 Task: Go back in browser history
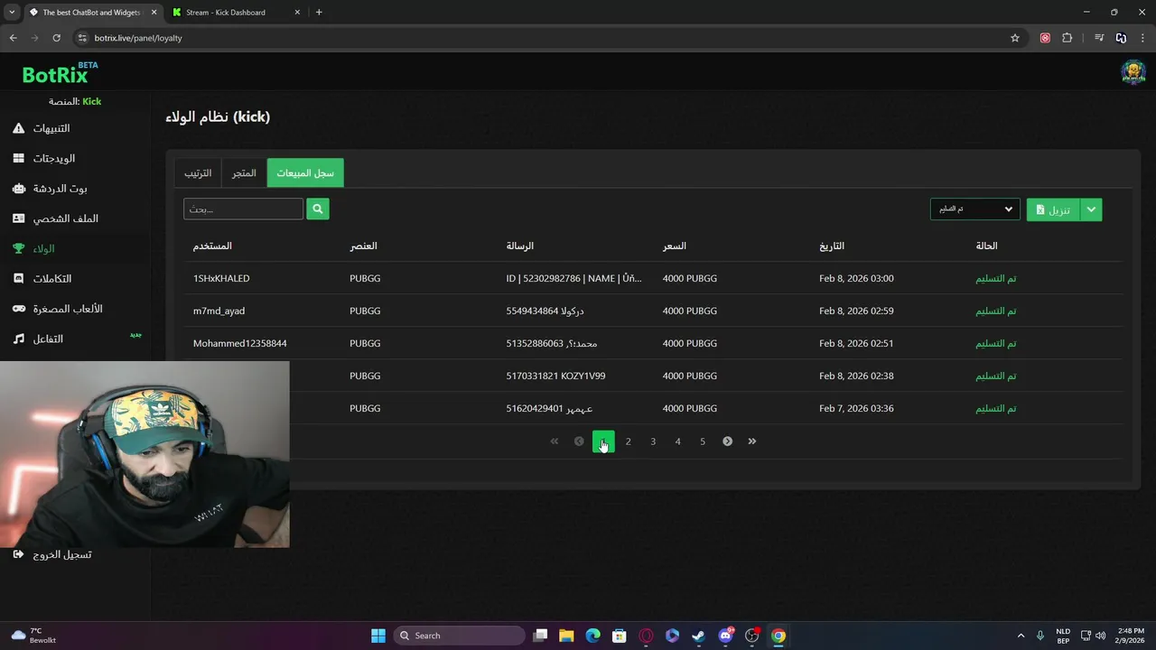(x=13, y=38)
